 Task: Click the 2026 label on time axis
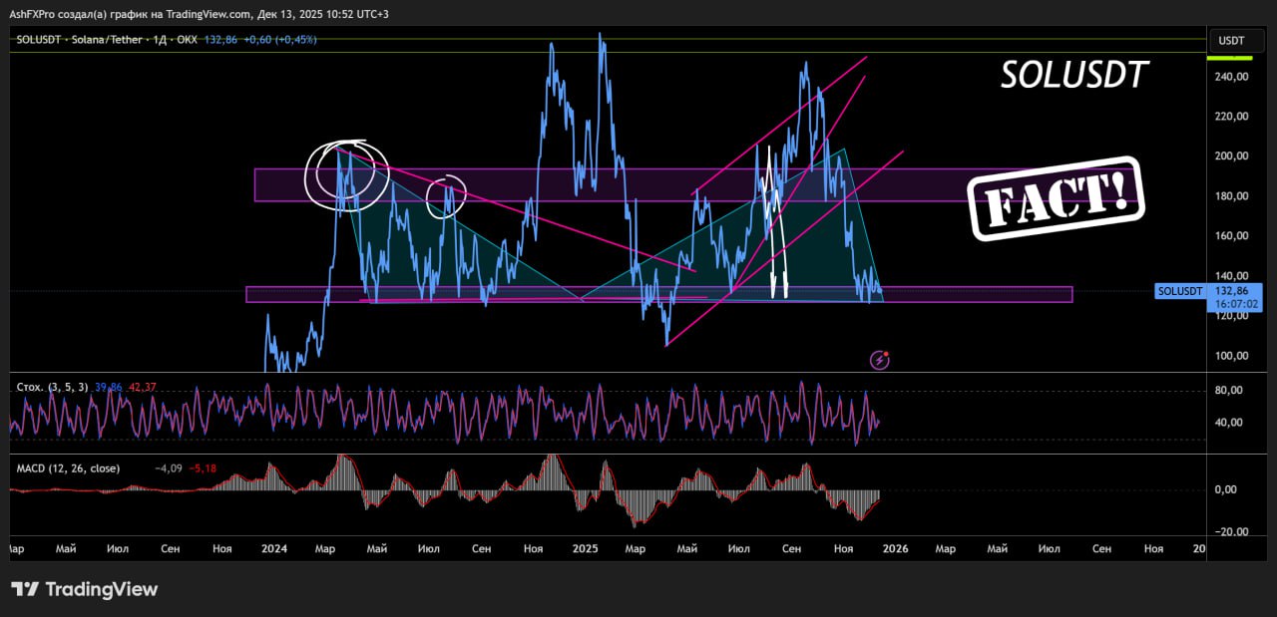tap(895, 548)
